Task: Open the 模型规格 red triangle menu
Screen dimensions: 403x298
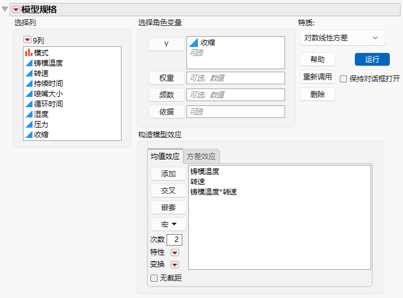Action: click(x=16, y=10)
